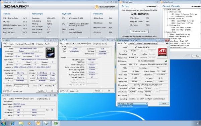Minimize the GPU-Z window

click(158, 40)
